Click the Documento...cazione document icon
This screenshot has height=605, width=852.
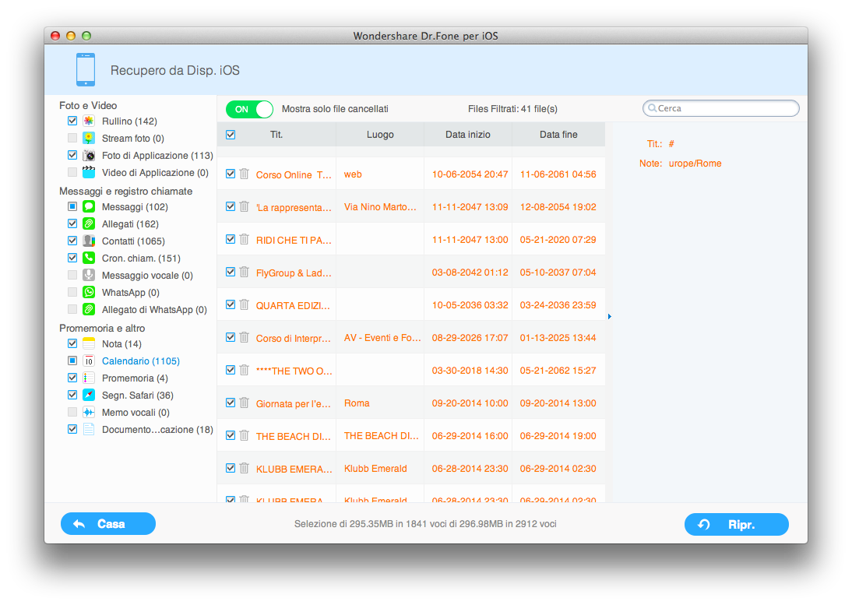(89, 429)
